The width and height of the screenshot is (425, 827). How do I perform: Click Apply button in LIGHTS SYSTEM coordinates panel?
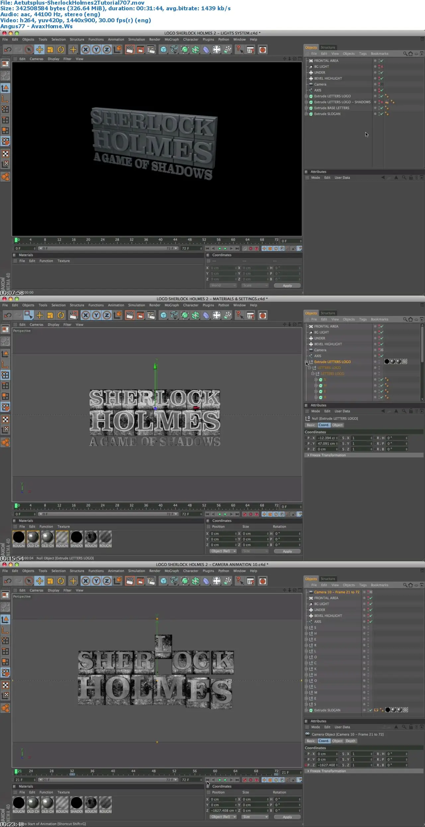(x=288, y=286)
